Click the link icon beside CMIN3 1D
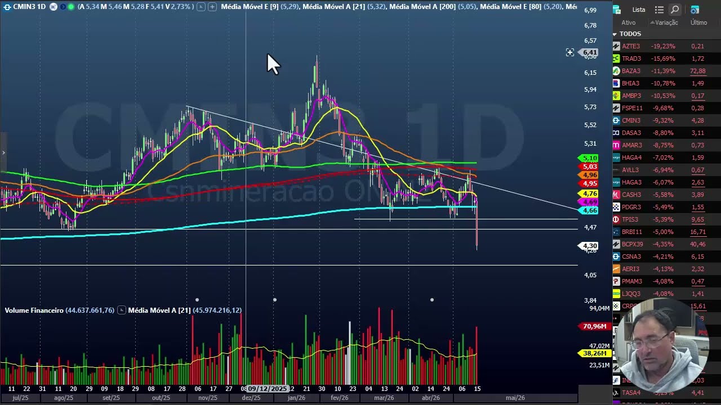This screenshot has height=405, width=721. point(7,7)
